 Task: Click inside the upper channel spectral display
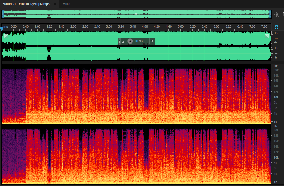coord(136,94)
